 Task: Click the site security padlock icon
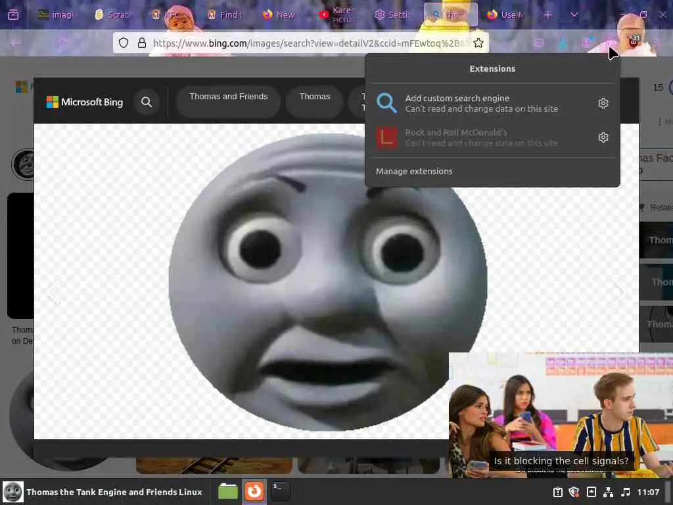[142, 43]
